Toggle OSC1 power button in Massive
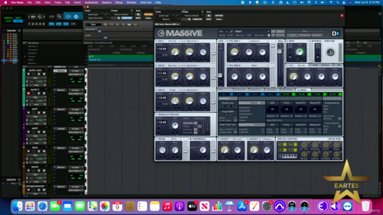The image size is (383, 215). coord(156,41)
